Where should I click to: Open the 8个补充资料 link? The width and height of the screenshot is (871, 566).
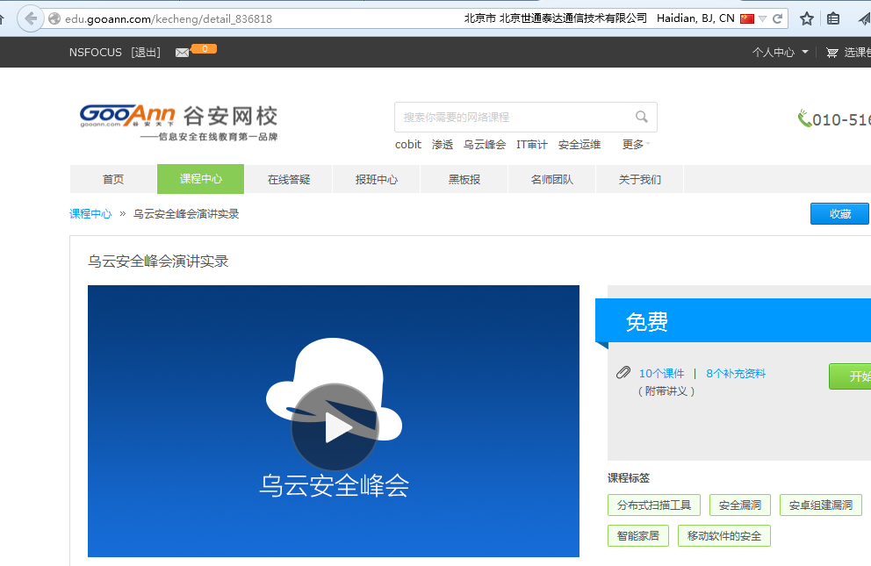coord(736,374)
